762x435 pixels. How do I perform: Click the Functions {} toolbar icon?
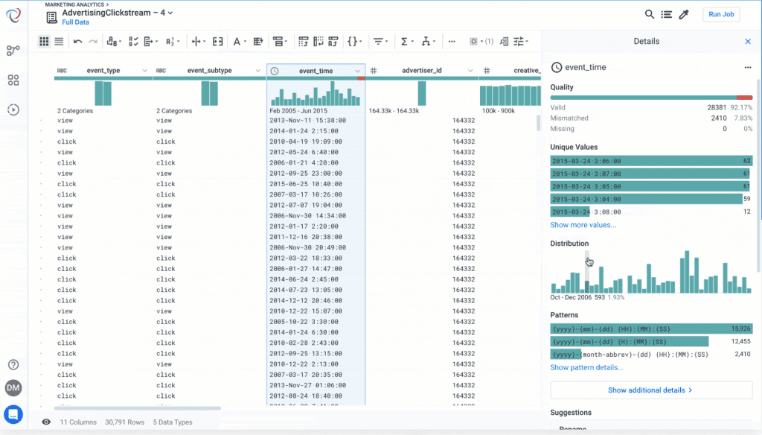click(x=351, y=41)
